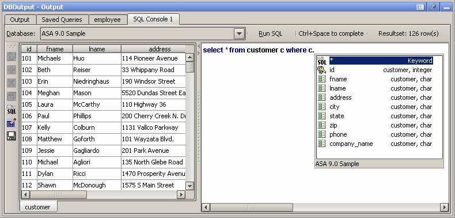
Task: Click the floppy disk save icon
Action: point(12,136)
